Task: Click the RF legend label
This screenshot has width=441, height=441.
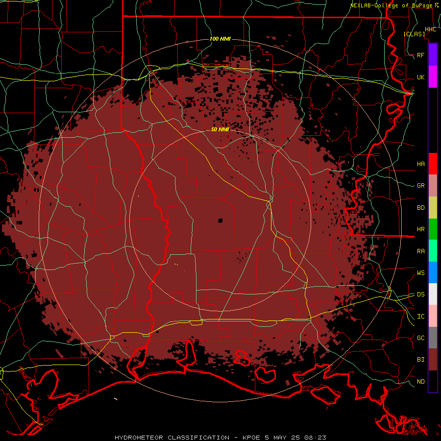Action: (421, 55)
